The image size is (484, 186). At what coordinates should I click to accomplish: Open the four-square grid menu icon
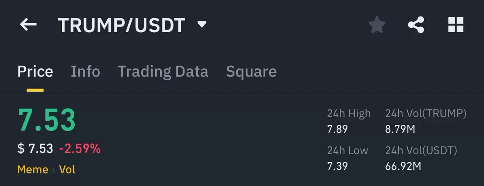point(456,25)
